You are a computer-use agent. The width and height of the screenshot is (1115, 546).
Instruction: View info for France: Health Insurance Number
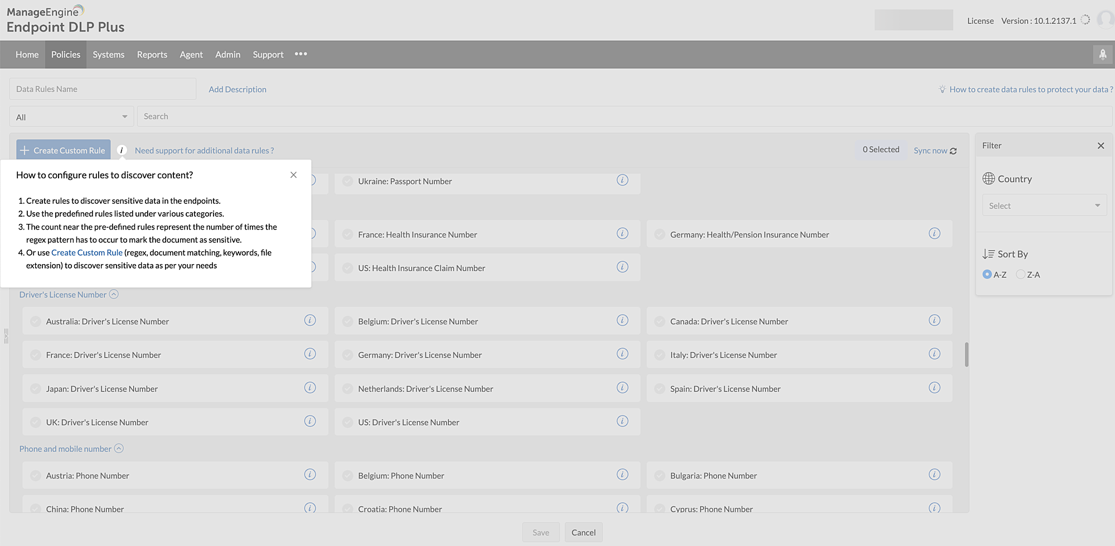tap(623, 233)
